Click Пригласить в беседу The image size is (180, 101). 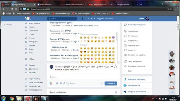pos(137,79)
